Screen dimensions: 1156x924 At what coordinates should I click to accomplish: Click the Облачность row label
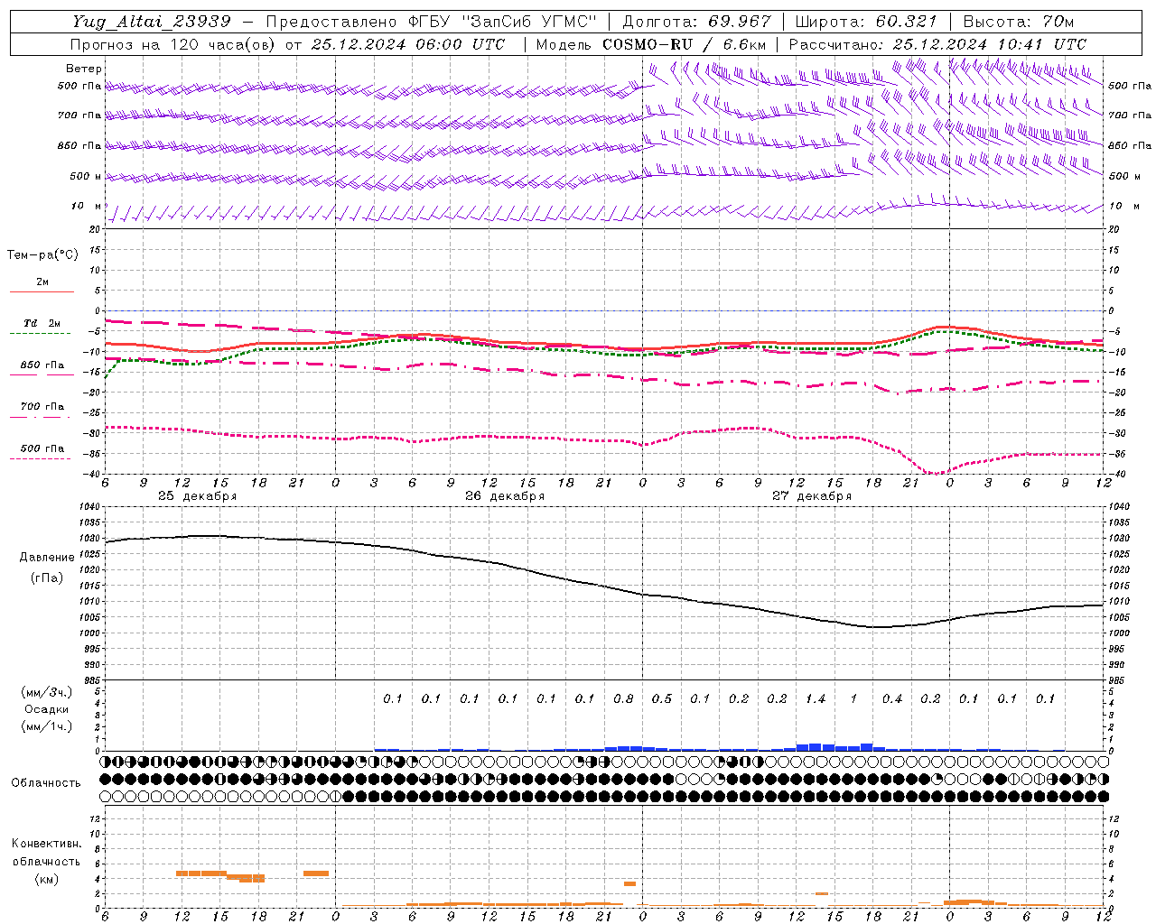(46, 782)
